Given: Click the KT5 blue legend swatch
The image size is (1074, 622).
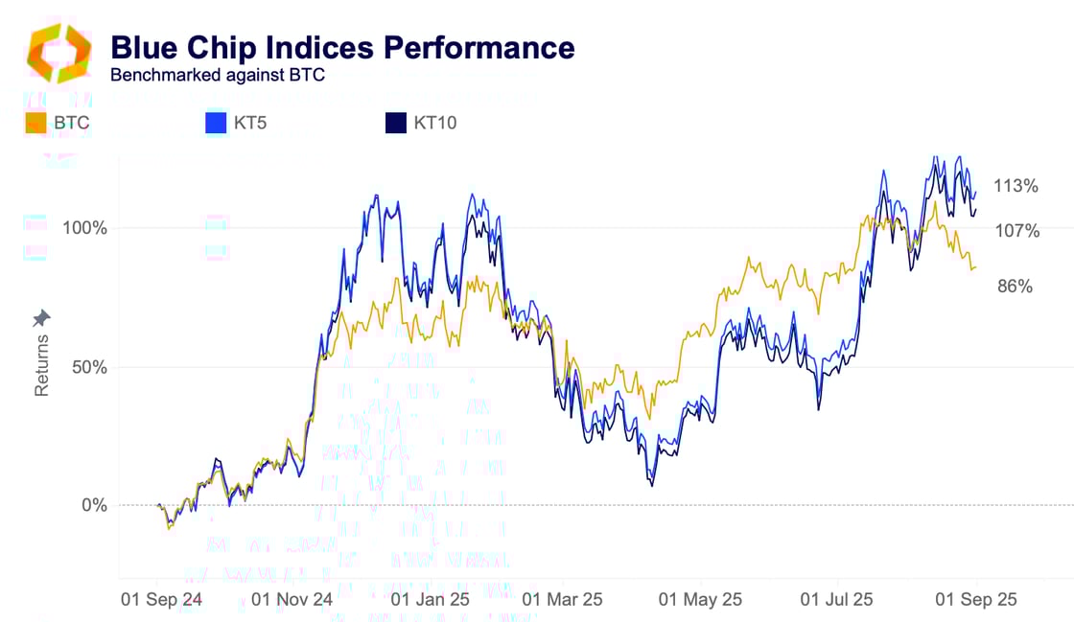Looking at the screenshot, I should [x=216, y=123].
